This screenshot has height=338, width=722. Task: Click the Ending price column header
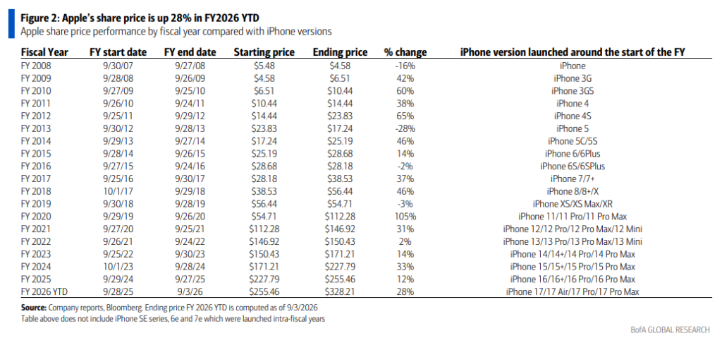(x=341, y=52)
